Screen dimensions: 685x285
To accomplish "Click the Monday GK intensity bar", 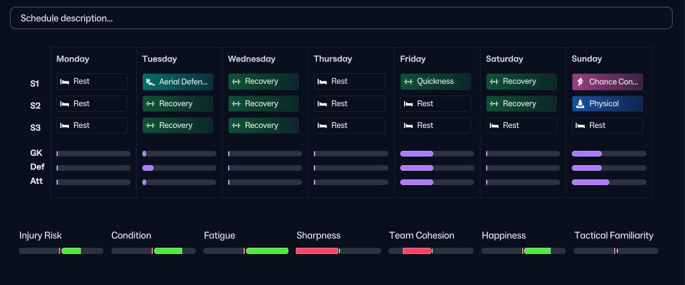I will coord(93,153).
